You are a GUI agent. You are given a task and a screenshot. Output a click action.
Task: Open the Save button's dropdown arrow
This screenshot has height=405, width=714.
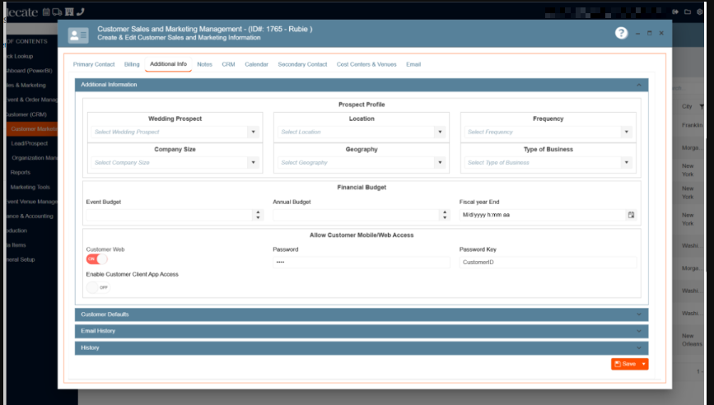coord(643,364)
